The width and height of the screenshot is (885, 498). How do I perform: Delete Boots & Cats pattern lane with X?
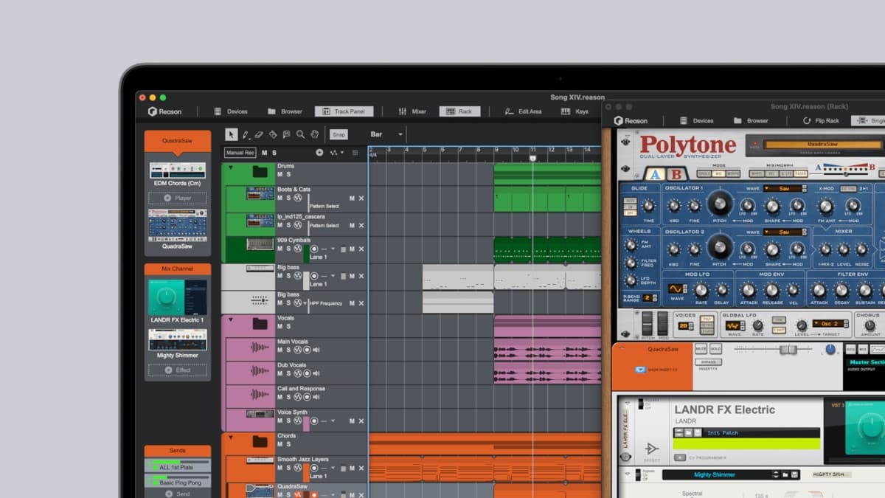pyautogui.click(x=361, y=198)
